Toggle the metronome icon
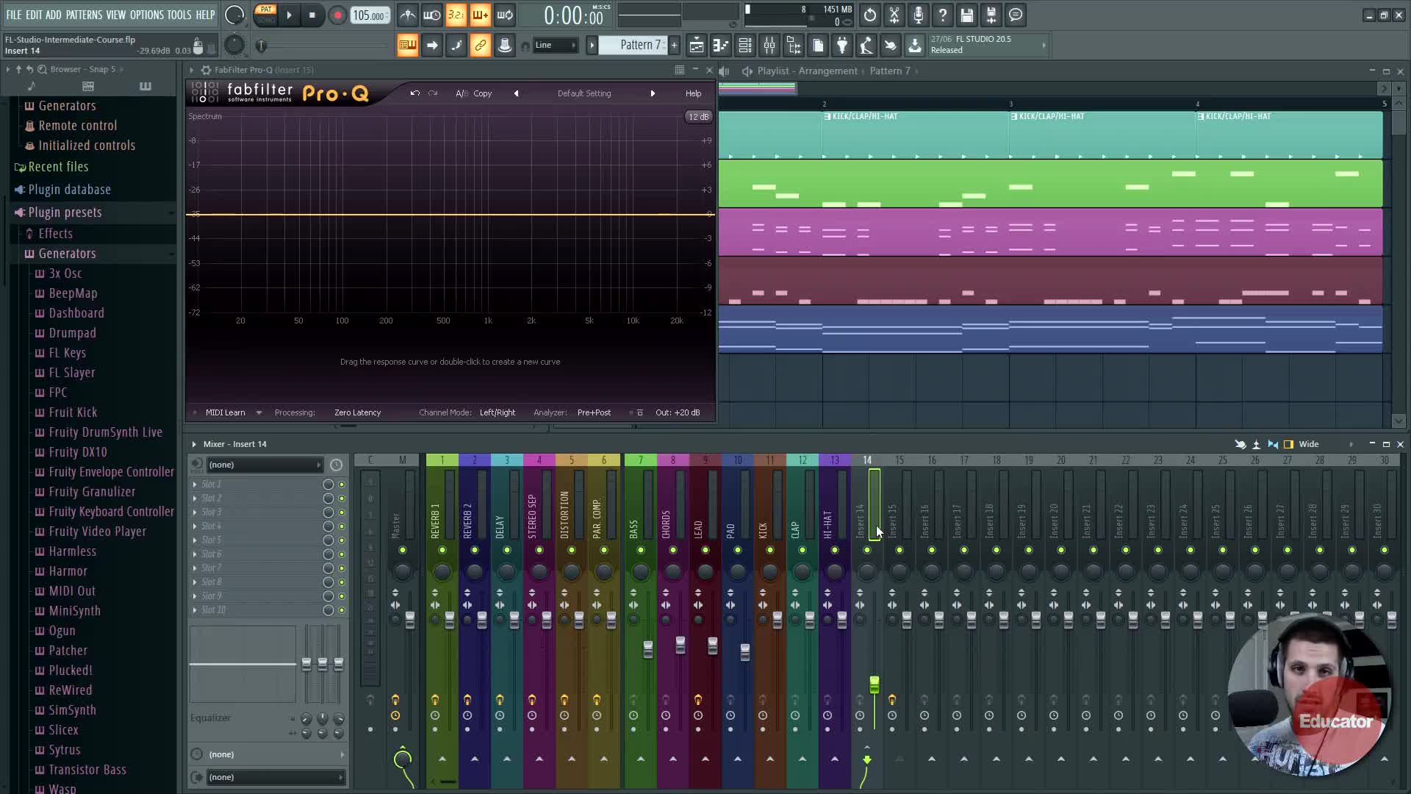This screenshot has height=794, width=1411. coord(408,15)
